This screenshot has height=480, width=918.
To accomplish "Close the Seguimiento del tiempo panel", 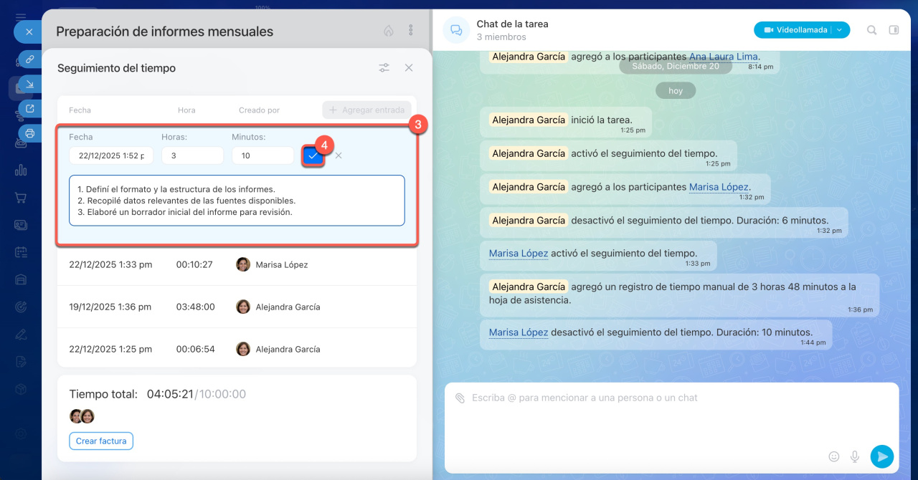I will [409, 67].
